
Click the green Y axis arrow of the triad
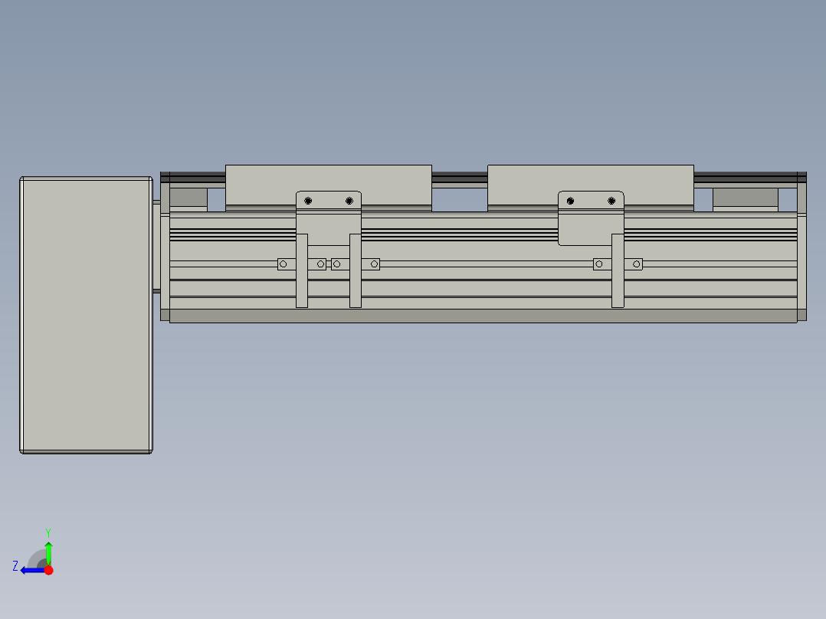[48, 552]
